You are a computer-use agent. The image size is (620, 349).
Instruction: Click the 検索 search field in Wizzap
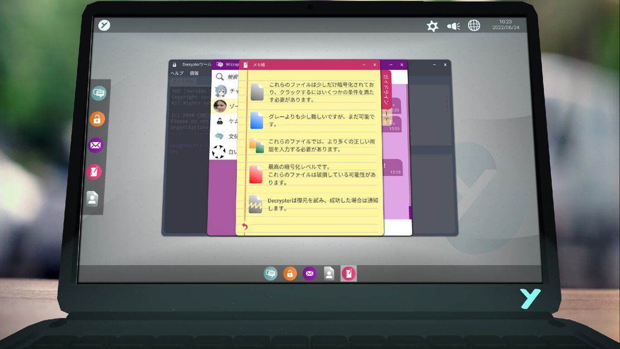point(232,77)
